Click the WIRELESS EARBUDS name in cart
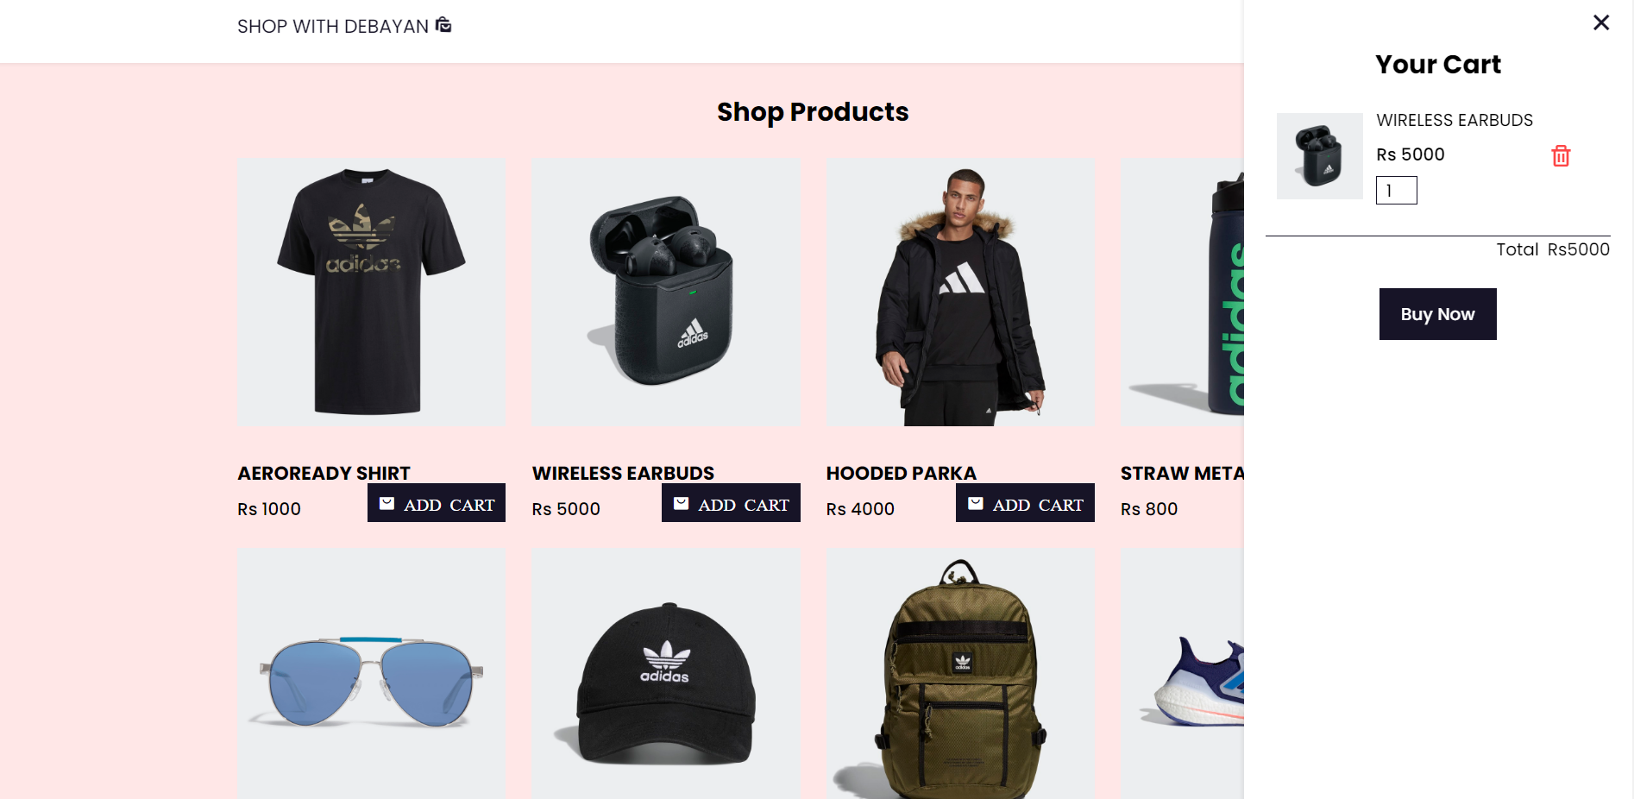 tap(1455, 120)
